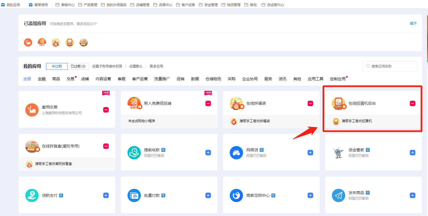Add 提前收款 with the plus button
The image size is (428, 216).
click(x=208, y=153)
